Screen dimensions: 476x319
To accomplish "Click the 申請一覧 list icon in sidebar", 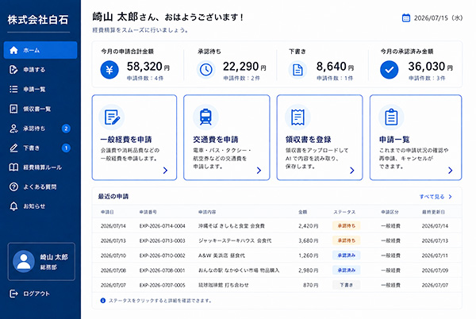I will [13, 89].
